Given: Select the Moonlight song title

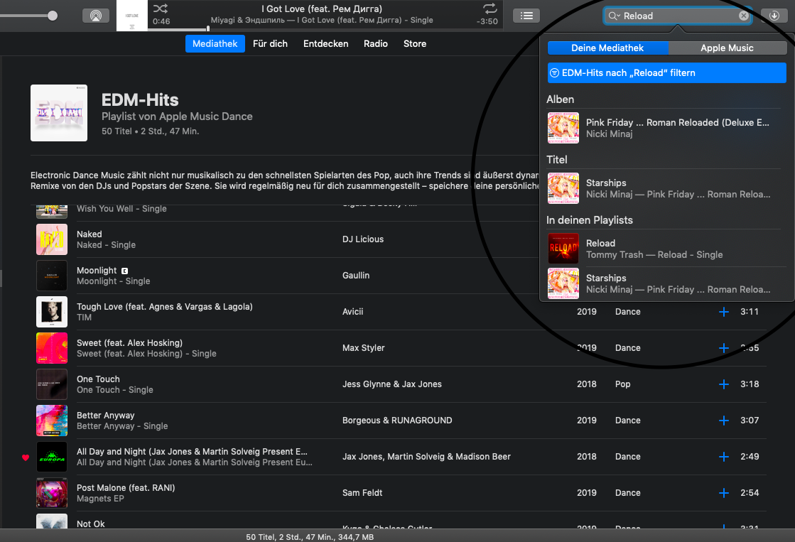Looking at the screenshot, I should [x=97, y=270].
